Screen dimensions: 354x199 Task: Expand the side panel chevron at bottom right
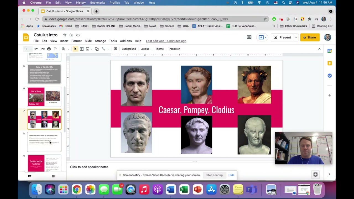[x=329, y=174]
